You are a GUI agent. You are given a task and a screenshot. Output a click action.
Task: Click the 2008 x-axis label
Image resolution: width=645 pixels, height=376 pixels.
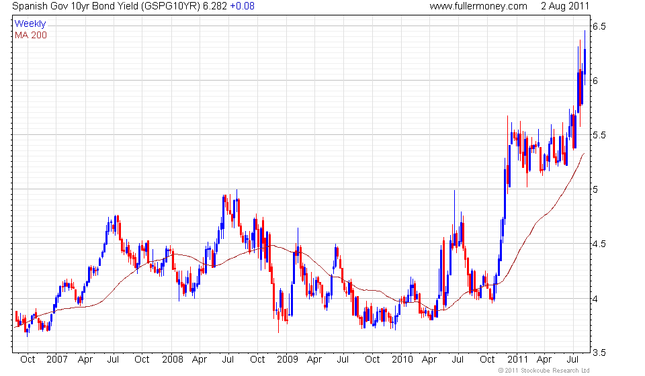[x=173, y=360]
